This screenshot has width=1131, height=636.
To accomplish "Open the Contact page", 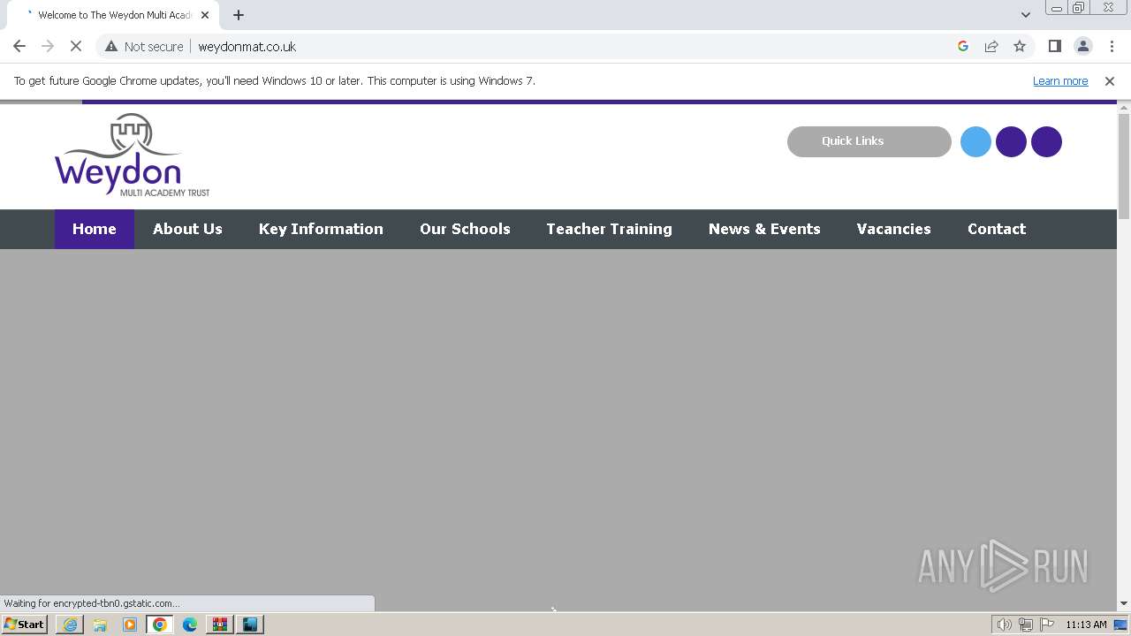I will click(997, 229).
